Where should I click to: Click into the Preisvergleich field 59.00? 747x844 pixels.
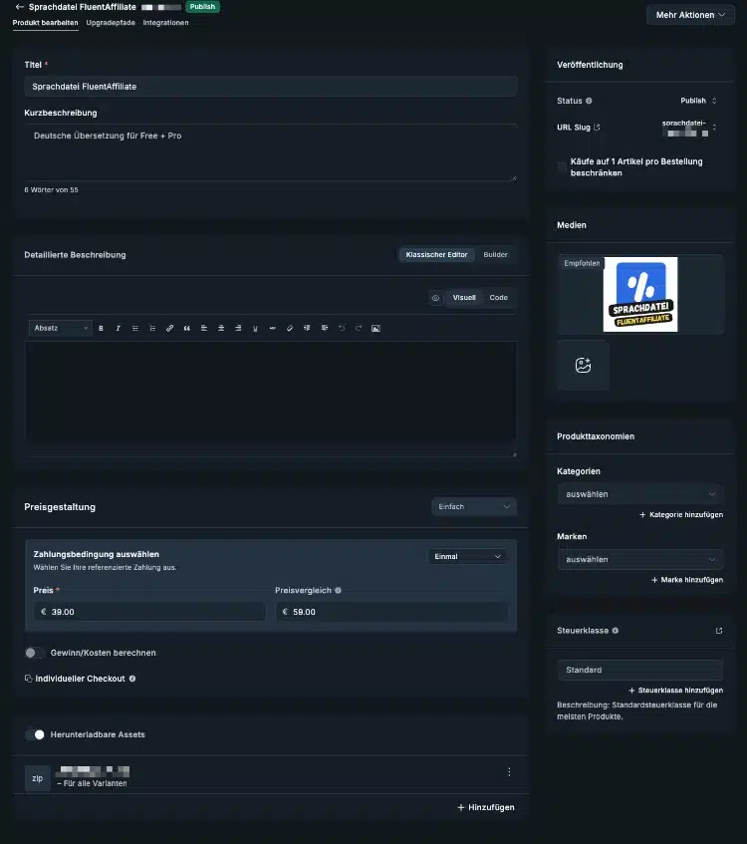(391, 612)
